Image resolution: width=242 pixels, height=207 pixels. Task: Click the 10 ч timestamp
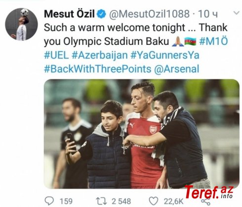click(x=208, y=14)
